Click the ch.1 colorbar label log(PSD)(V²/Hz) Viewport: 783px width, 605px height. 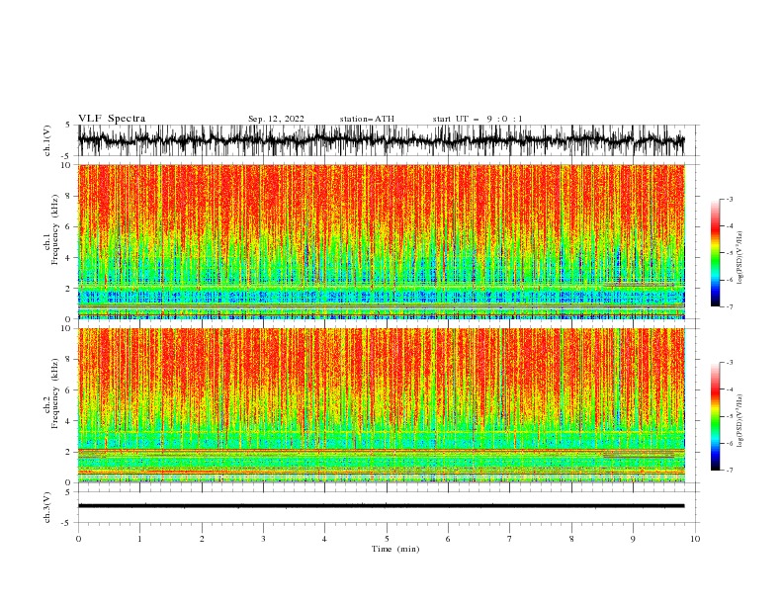740,258
